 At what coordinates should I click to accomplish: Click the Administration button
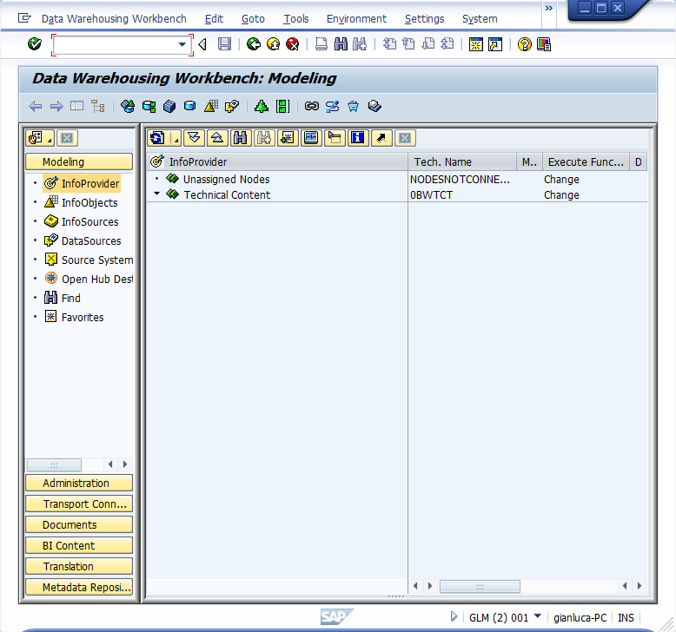click(79, 483)
